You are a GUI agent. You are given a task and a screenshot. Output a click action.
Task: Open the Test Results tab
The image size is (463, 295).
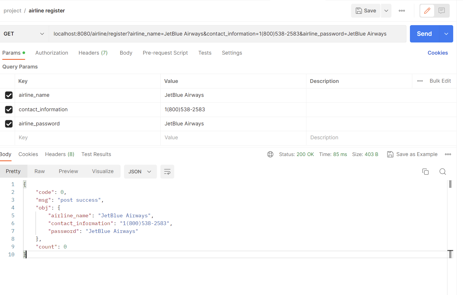(96, 154)
